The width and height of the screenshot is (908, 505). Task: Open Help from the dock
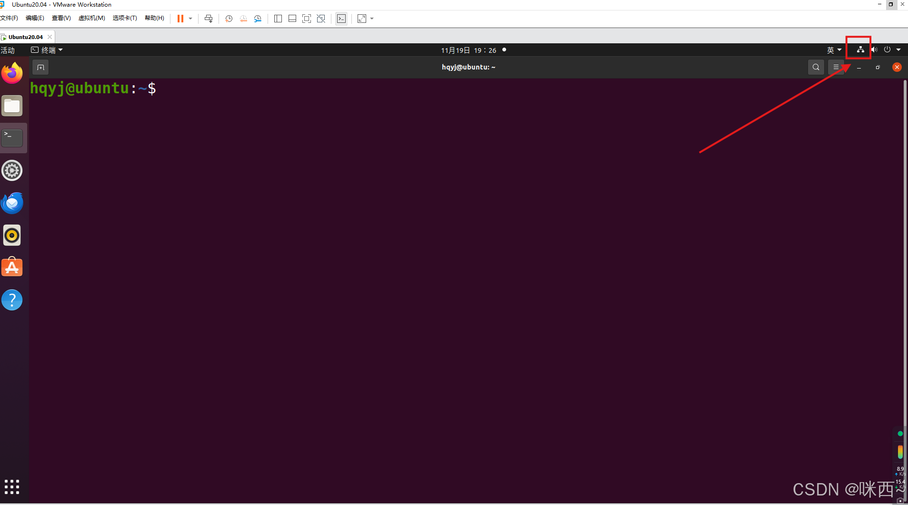[12, 300]
